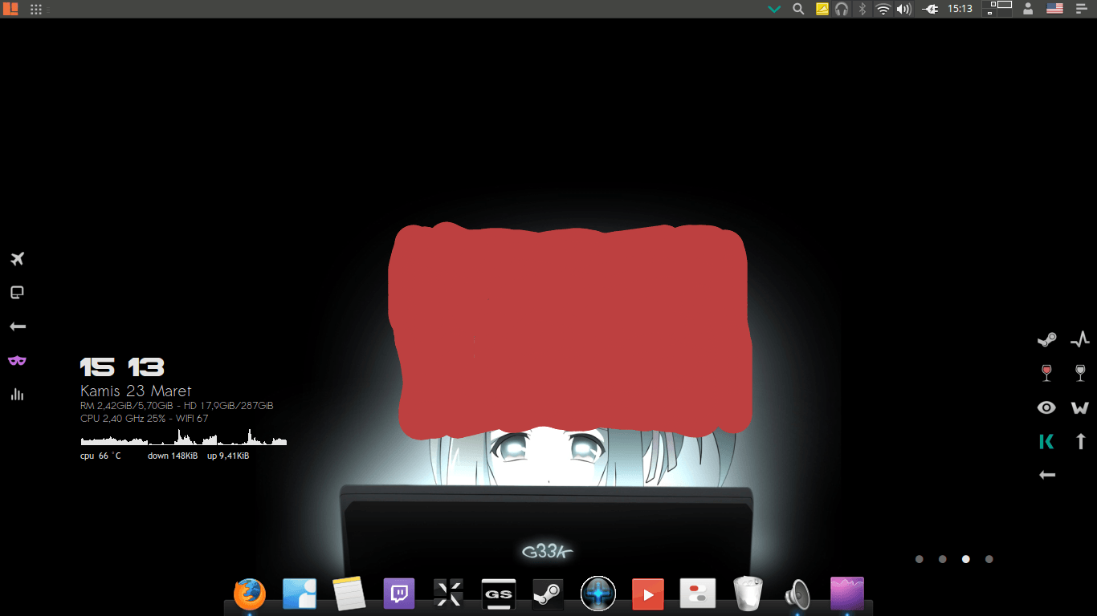Click the 'up 9,41KiB' upload readout
The height and width of the screenshot is (616, 1097).
(x=228, y=456)
